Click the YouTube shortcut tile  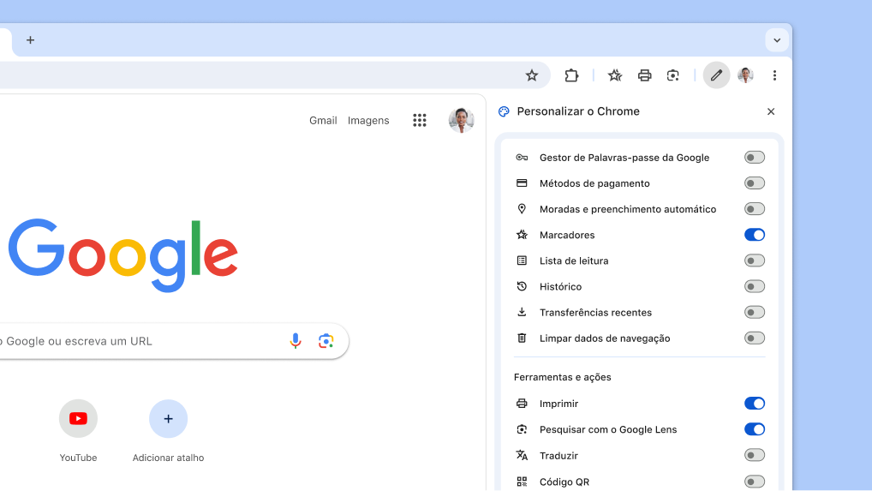(x=78, y=419)
